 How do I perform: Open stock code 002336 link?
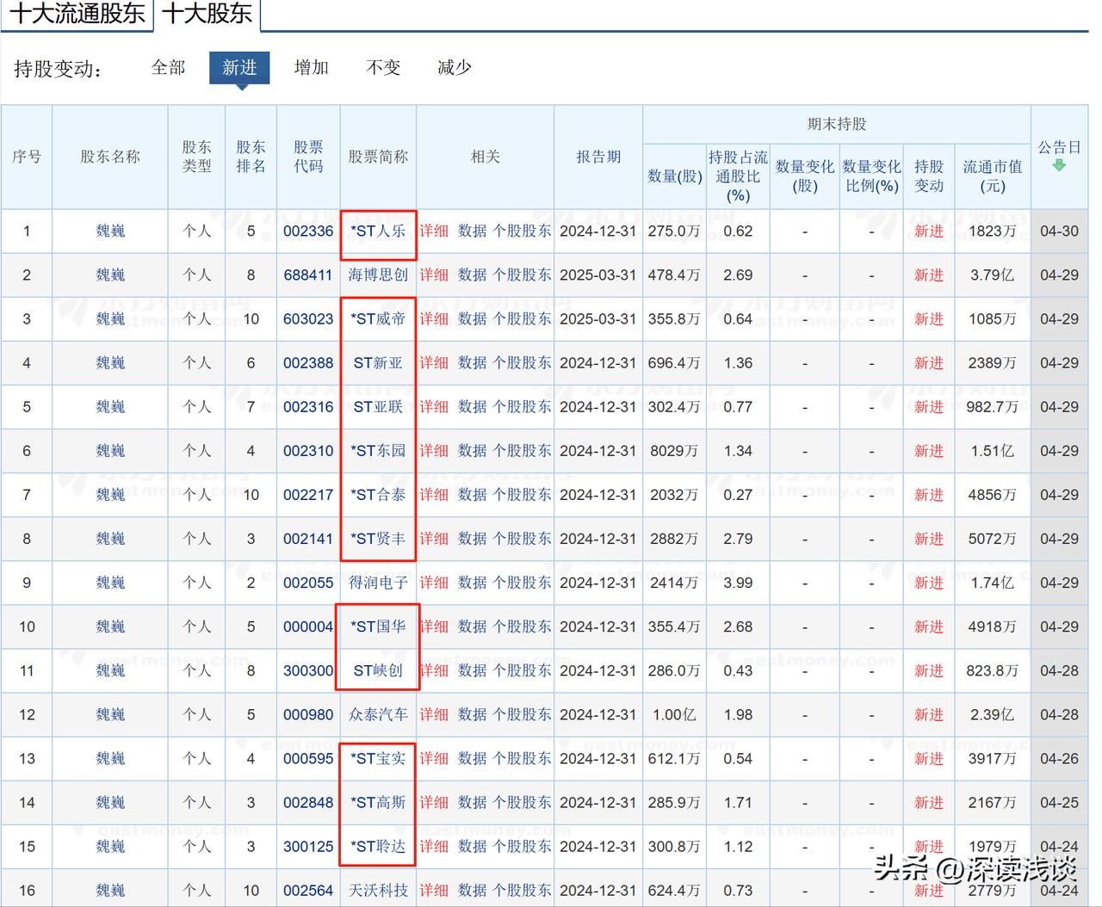[308, 231]
